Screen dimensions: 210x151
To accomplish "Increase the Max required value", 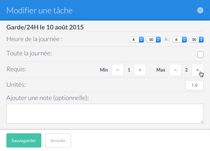I will tap(198, 70).
